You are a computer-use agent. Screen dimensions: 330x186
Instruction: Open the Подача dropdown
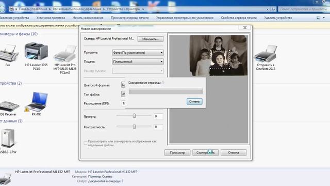138,61
